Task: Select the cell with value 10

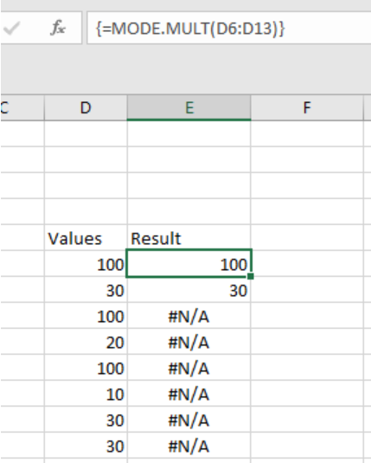Action: [x=86, y=394]
